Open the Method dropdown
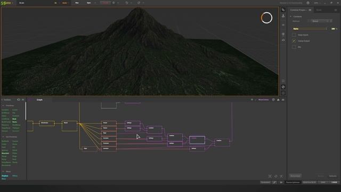The image size is (341, 192). pos(321,21)
